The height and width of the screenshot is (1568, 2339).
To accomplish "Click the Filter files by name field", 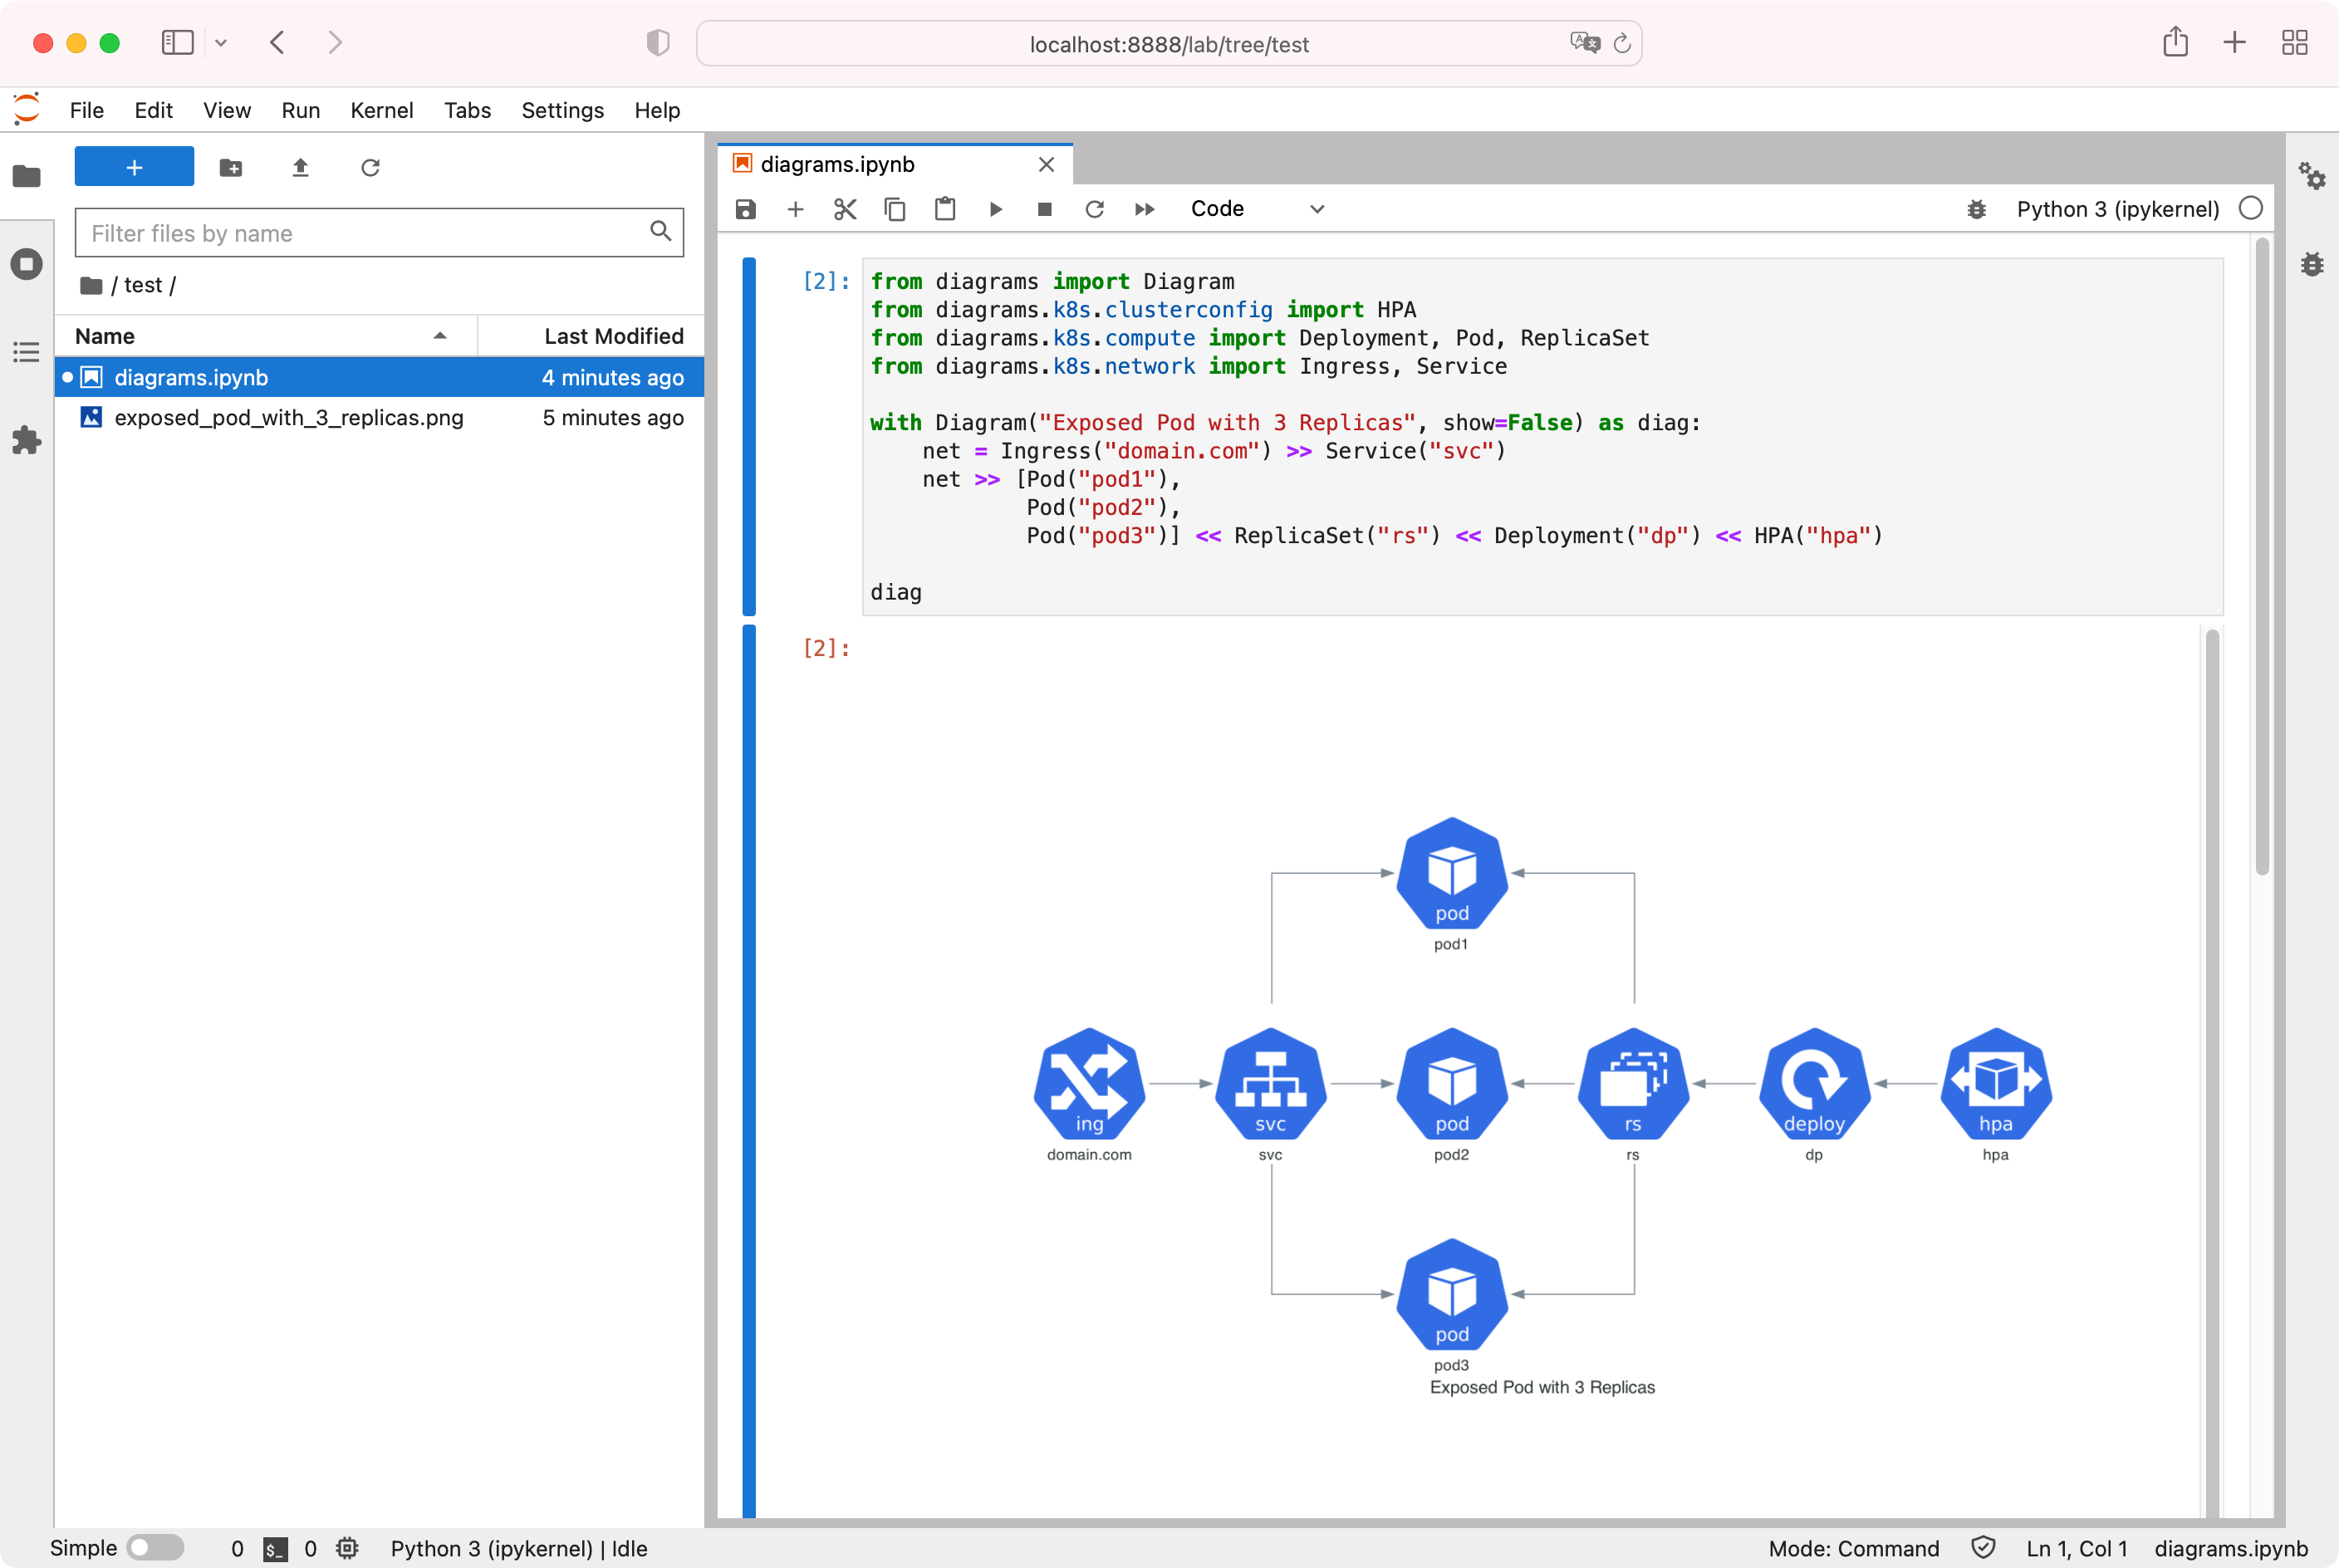I will pyautogui.click(x=366, y=233).
